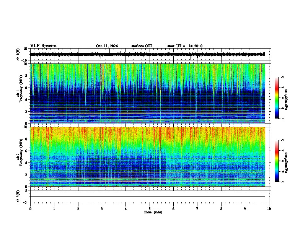Click time axis tick label "10"
The width and height of the screenshot is (303, 234).
point(269,209)
